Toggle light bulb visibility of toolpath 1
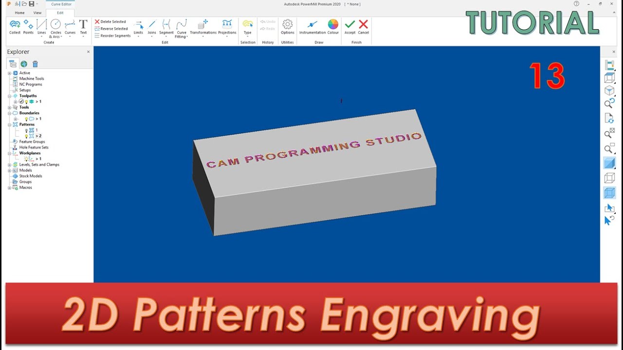 [x=27, y=102]
